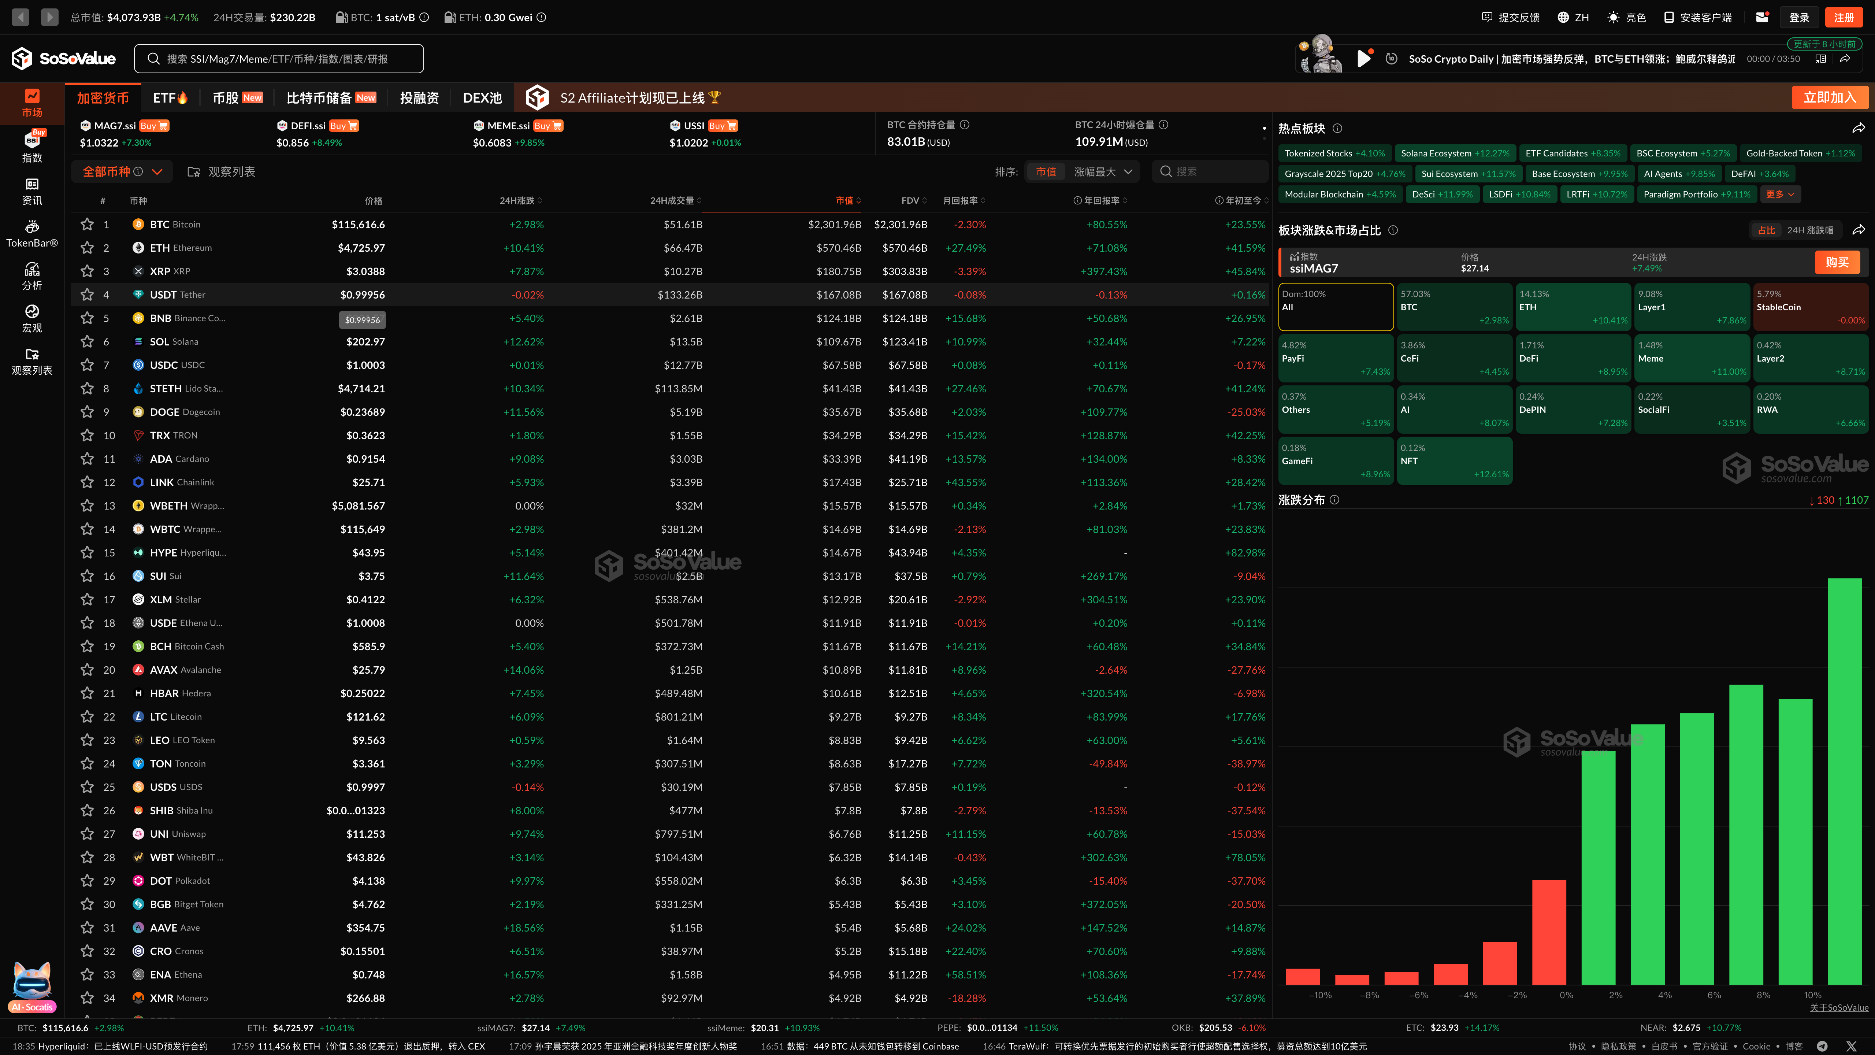Sort by the 24H成交量 column header
The image size is (1875, 1055).
pyautogui.click(x=675, y=200)
